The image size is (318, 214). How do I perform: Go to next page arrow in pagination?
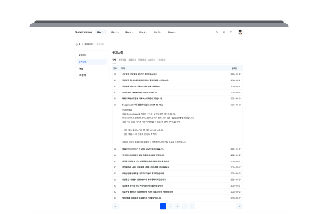coord(239,206)
